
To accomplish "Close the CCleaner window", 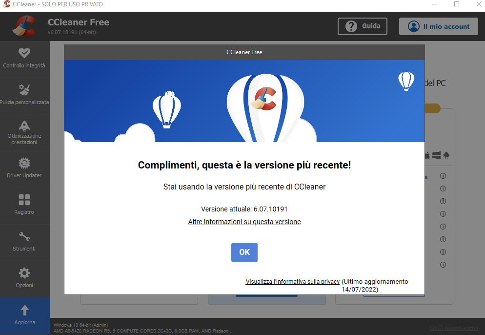I will click(479, 4).
